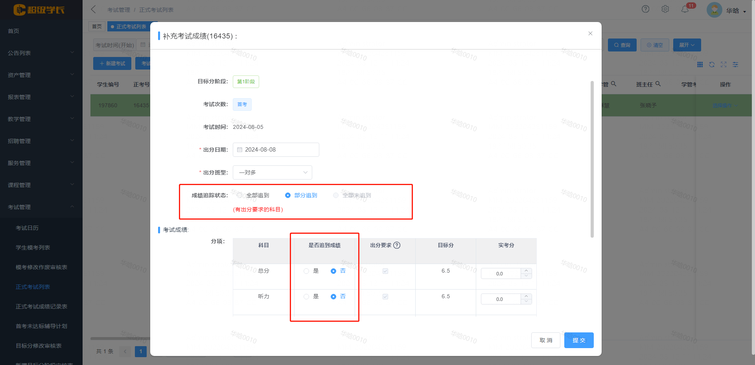Expand the 展开 filter dropdown
Screen dimensions: 755x365
686,45
